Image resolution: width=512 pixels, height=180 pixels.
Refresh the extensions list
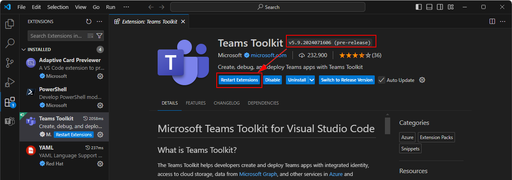click(x=89, y=21)
